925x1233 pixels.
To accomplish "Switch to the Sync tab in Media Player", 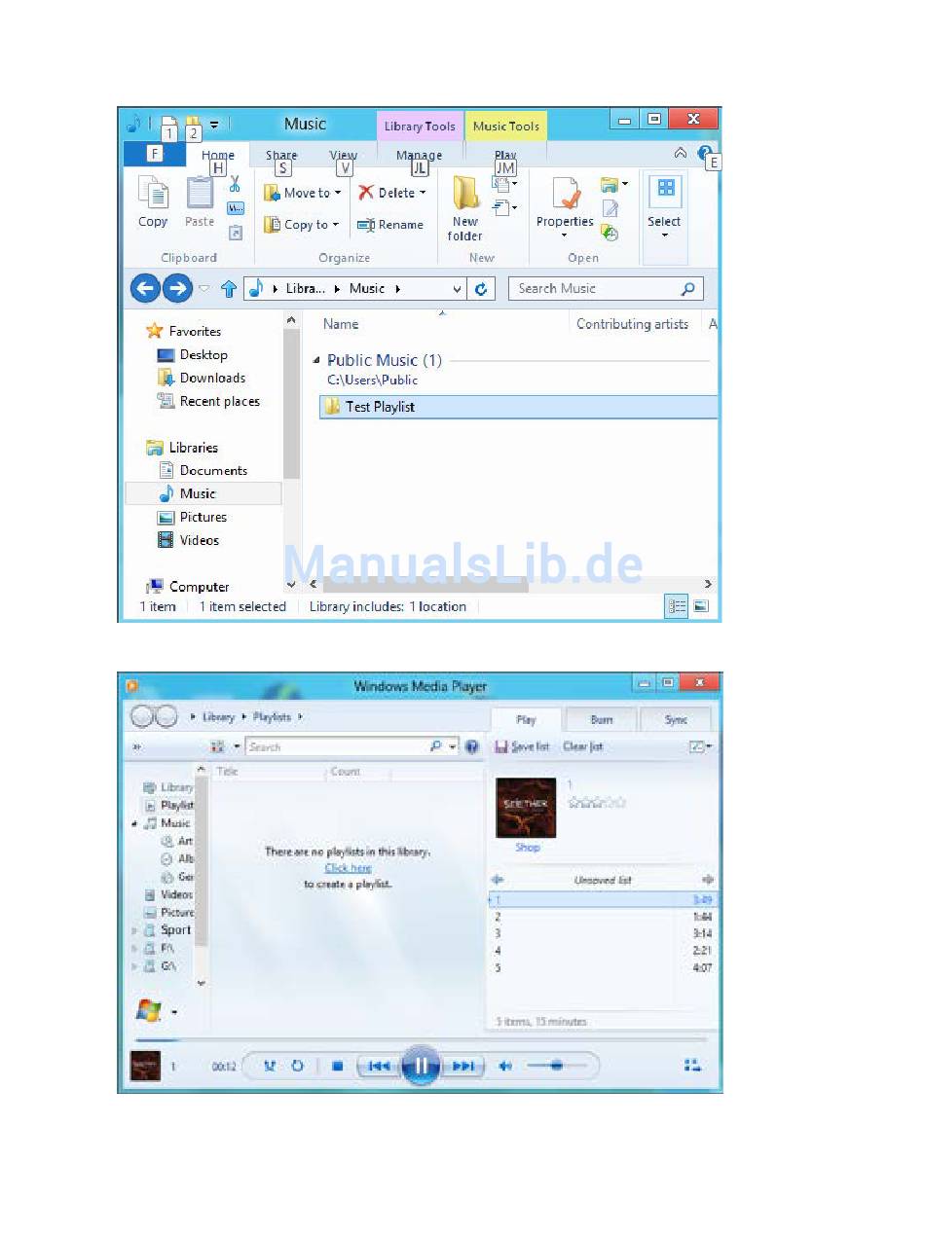I will 676,720.
